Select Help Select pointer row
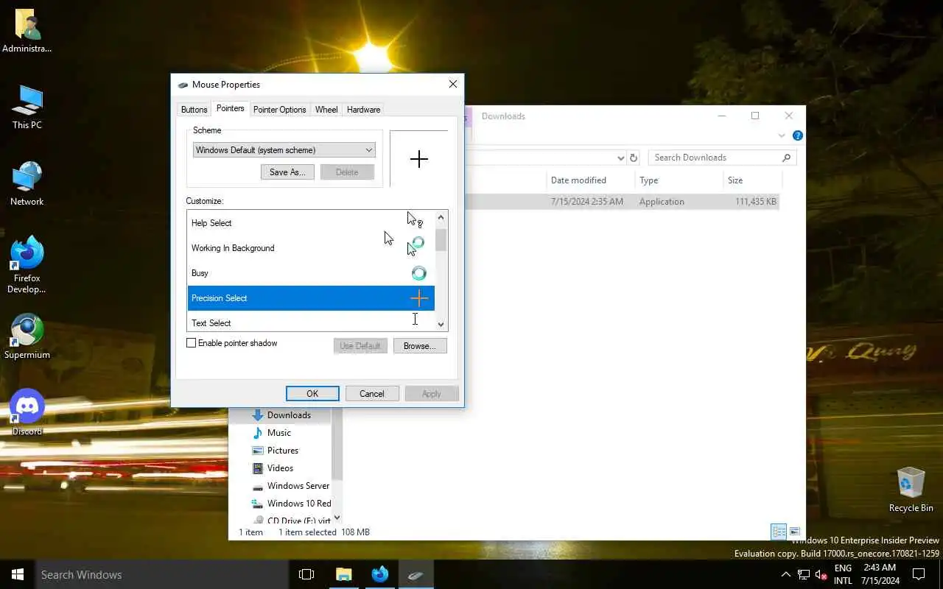Image resolution: width=943 pixels, height=589 pixels. 310,223
